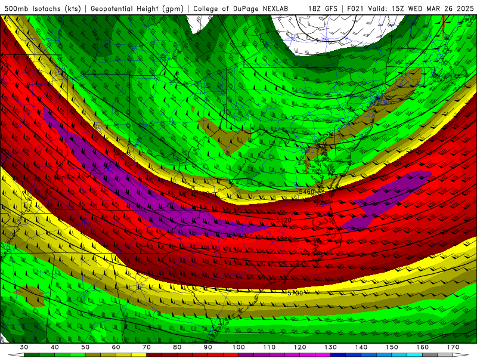This screenshot has height=358, width=477.
Task: Click the 40 value on the color scale
Action: point(54,347)
